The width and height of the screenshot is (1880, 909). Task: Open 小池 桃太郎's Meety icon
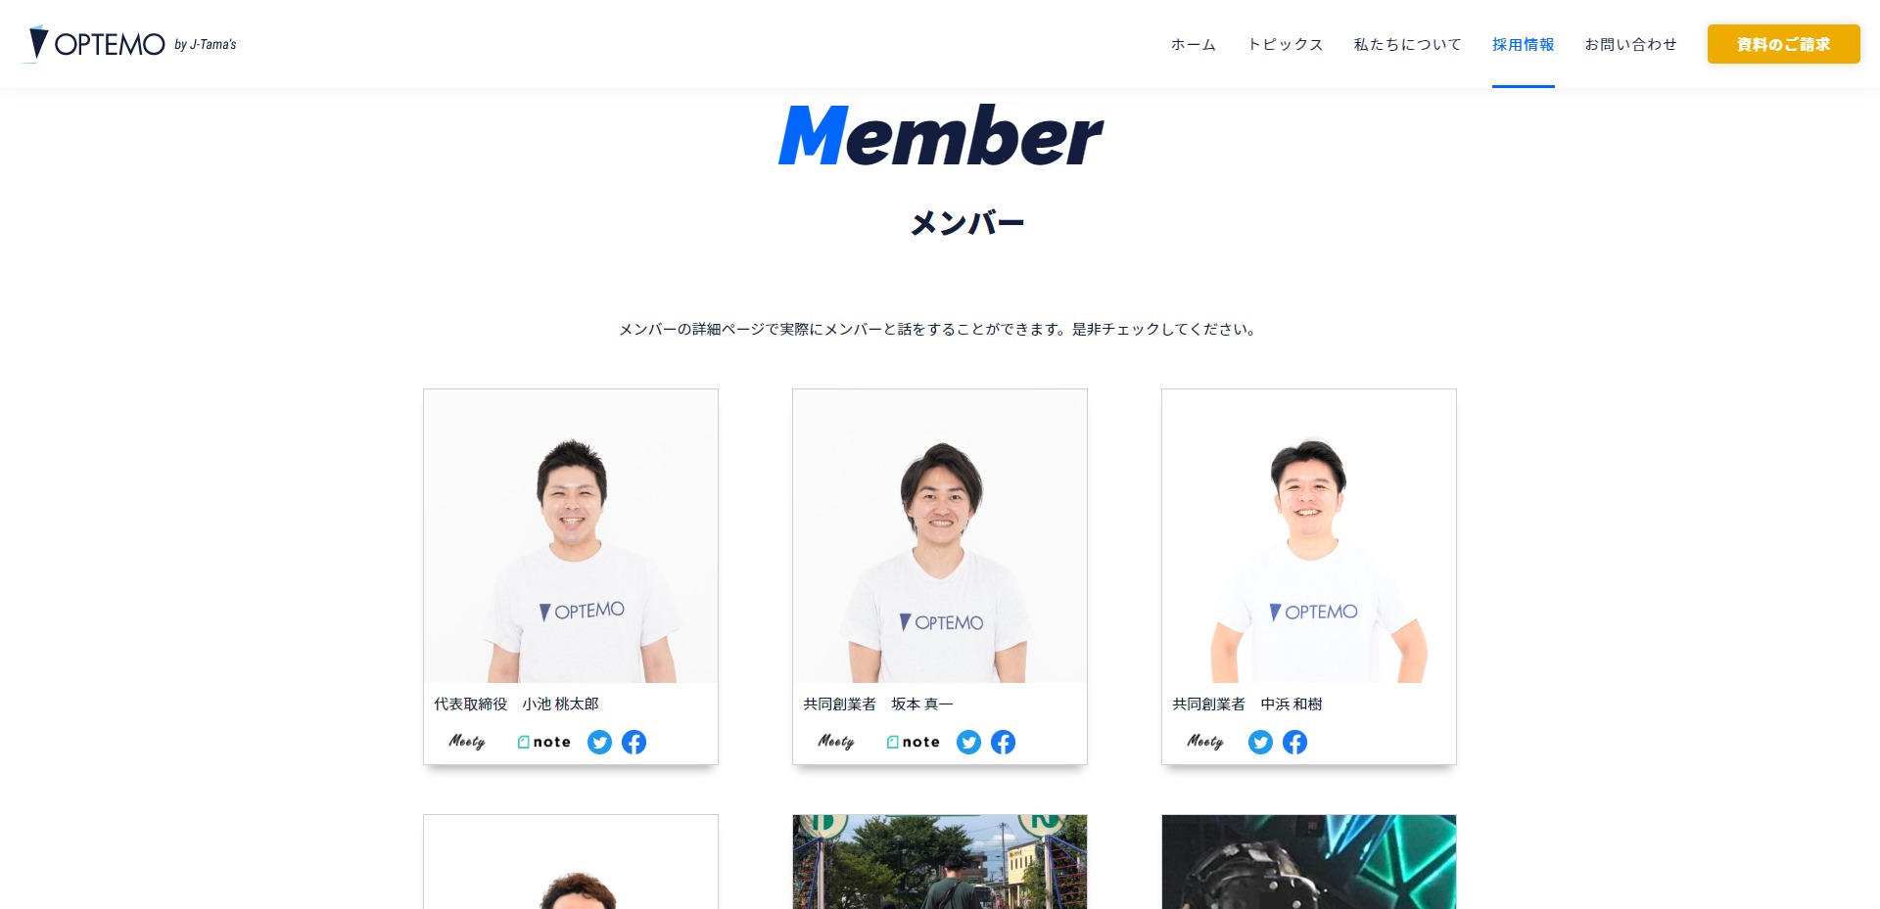[467, 742]
